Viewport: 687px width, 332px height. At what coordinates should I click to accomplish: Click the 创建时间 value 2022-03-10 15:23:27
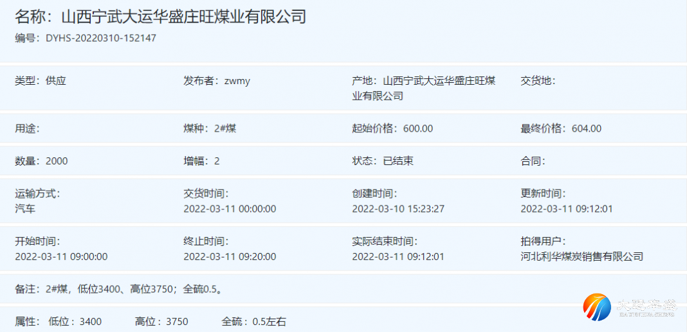point(398,209)
